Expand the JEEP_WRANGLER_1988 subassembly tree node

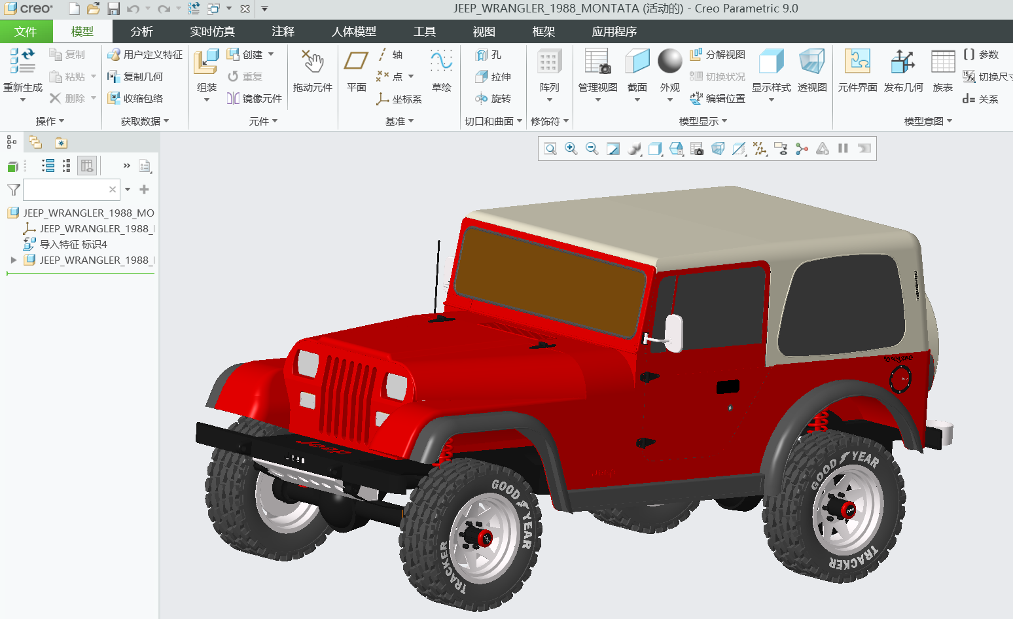point(14,260)
